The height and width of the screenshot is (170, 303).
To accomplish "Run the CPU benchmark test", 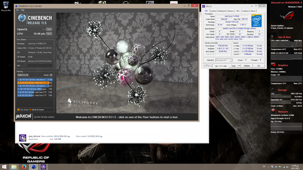I will [49, 34].
